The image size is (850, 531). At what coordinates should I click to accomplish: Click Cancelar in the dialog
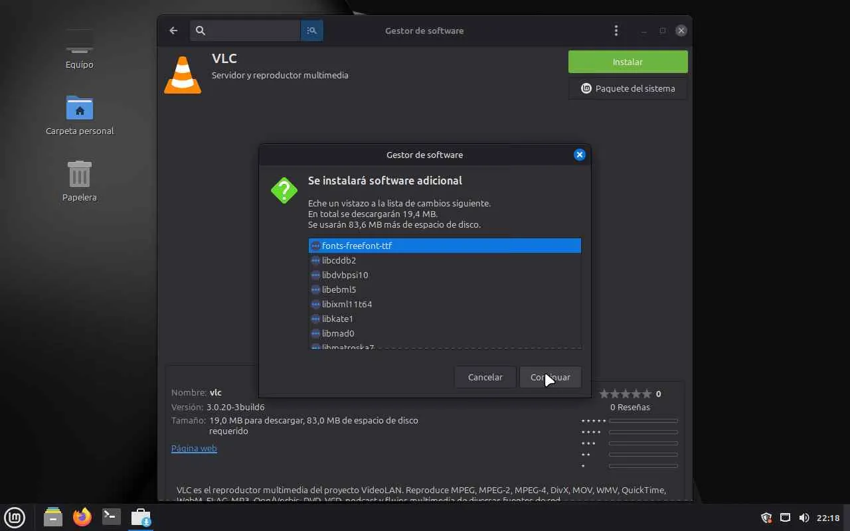pyautogui.click(x=485, y=377)
